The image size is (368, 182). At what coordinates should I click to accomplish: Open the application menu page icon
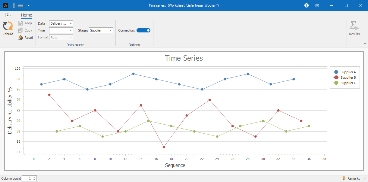8,15
